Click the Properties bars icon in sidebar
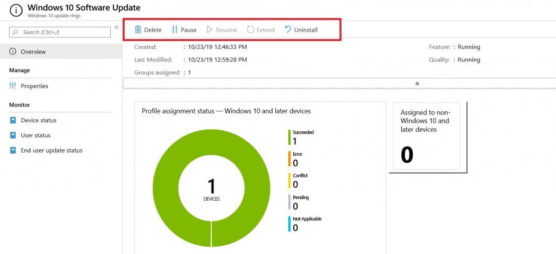This screenshot has height=254, width=556. 13,86
